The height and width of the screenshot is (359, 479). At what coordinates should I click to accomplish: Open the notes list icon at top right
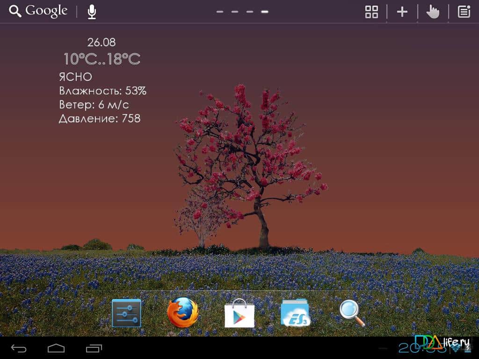(464, 12)
